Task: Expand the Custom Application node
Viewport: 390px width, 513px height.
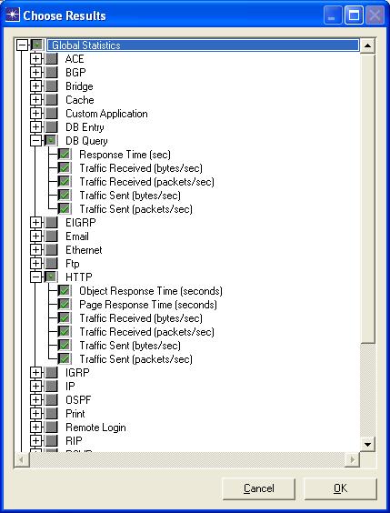Action: pos(36,114)
